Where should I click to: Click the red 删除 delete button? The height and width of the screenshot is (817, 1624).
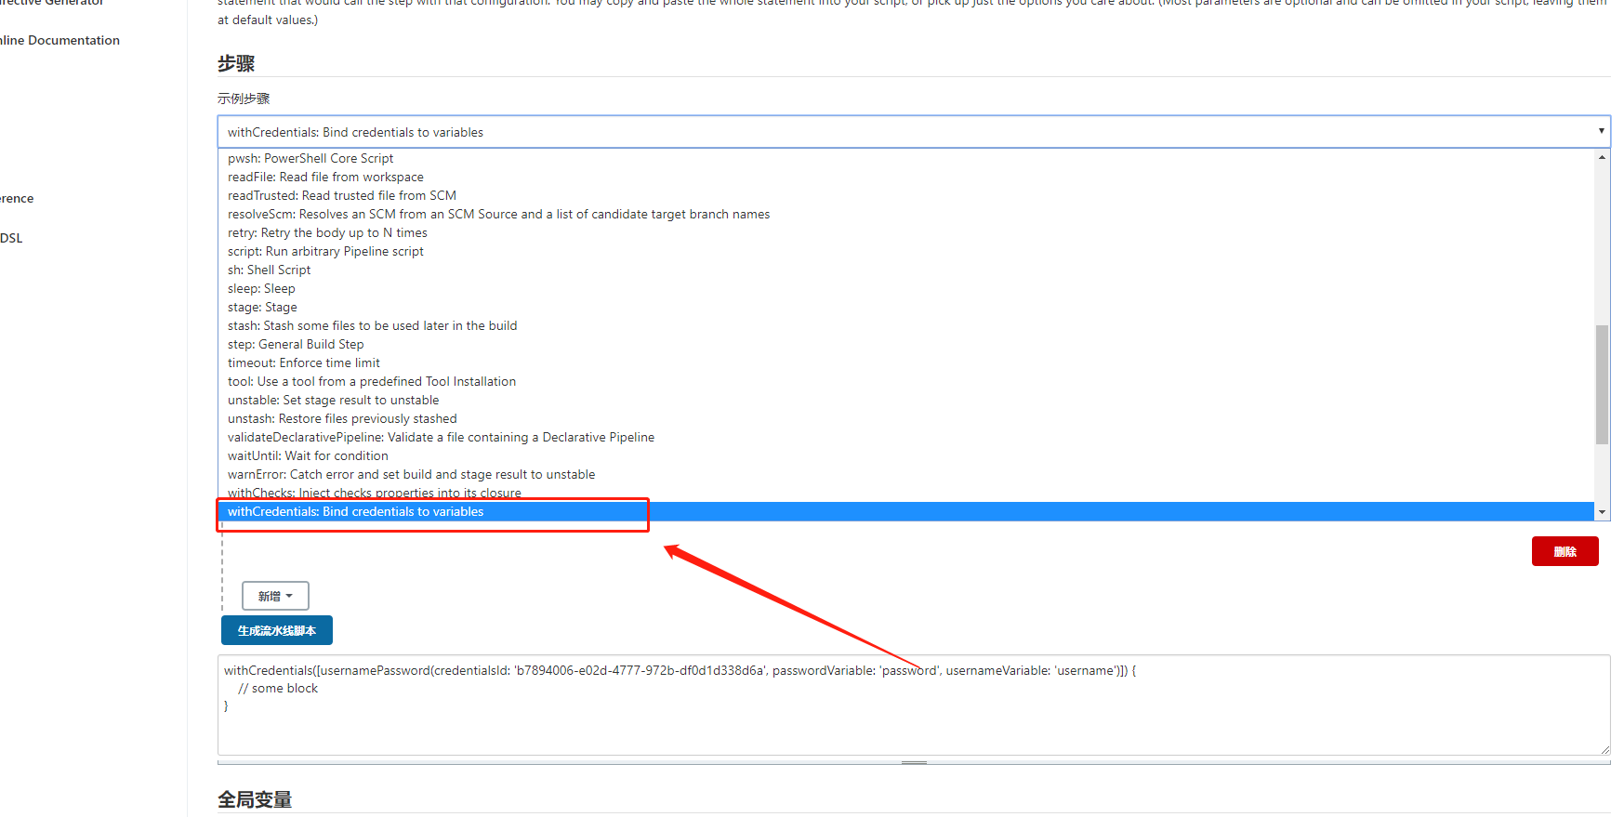click(x=1565, y=551)
